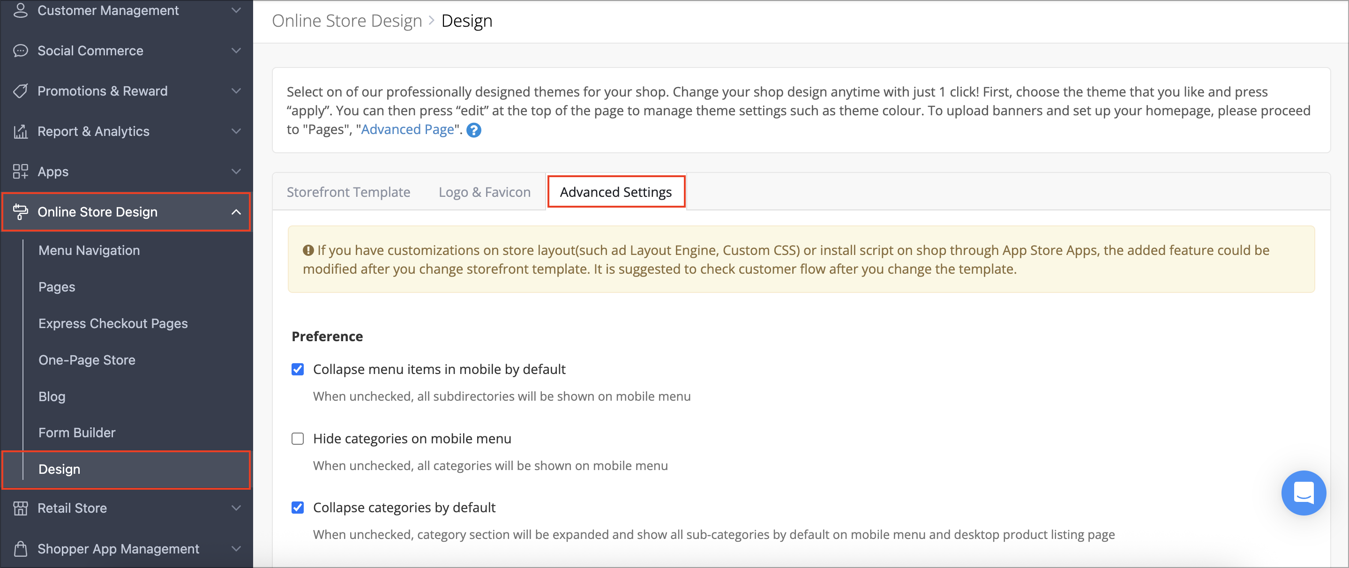Click the Retail Store shop icon
1349x568 pixels.
point(21,508)
